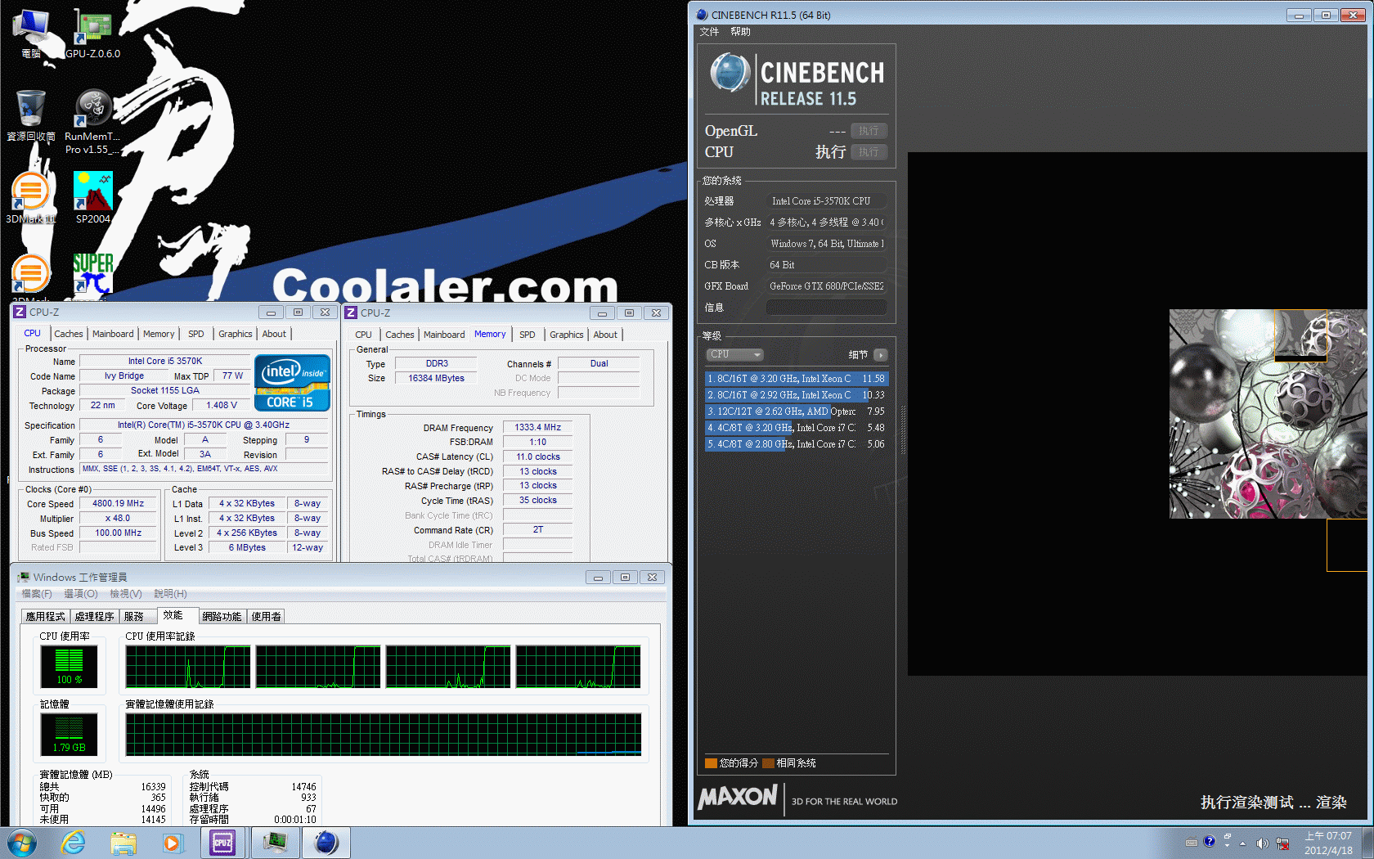Click the taskbar clock showing 07:07
This screenshot has width=1374, height=859.
tap(1328, 843)
